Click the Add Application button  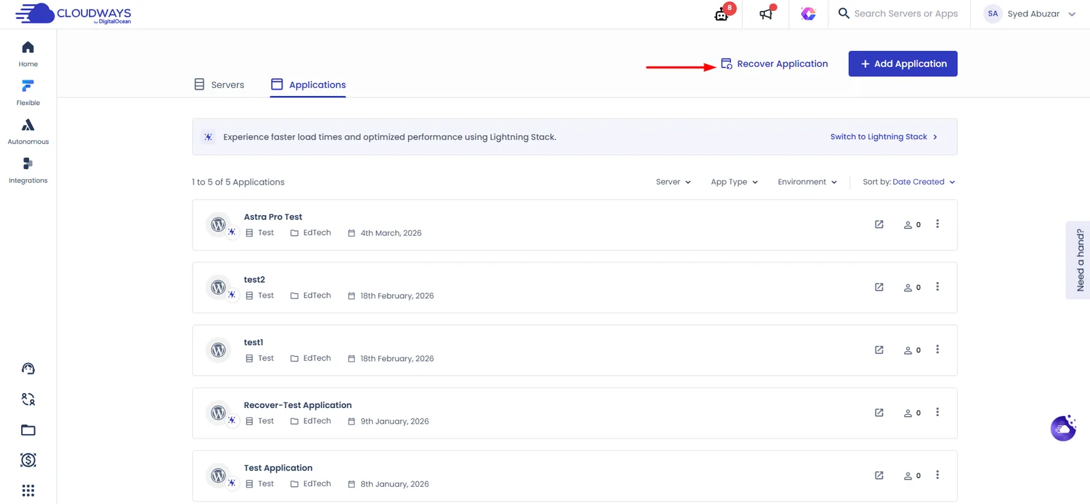pos(903,63)
